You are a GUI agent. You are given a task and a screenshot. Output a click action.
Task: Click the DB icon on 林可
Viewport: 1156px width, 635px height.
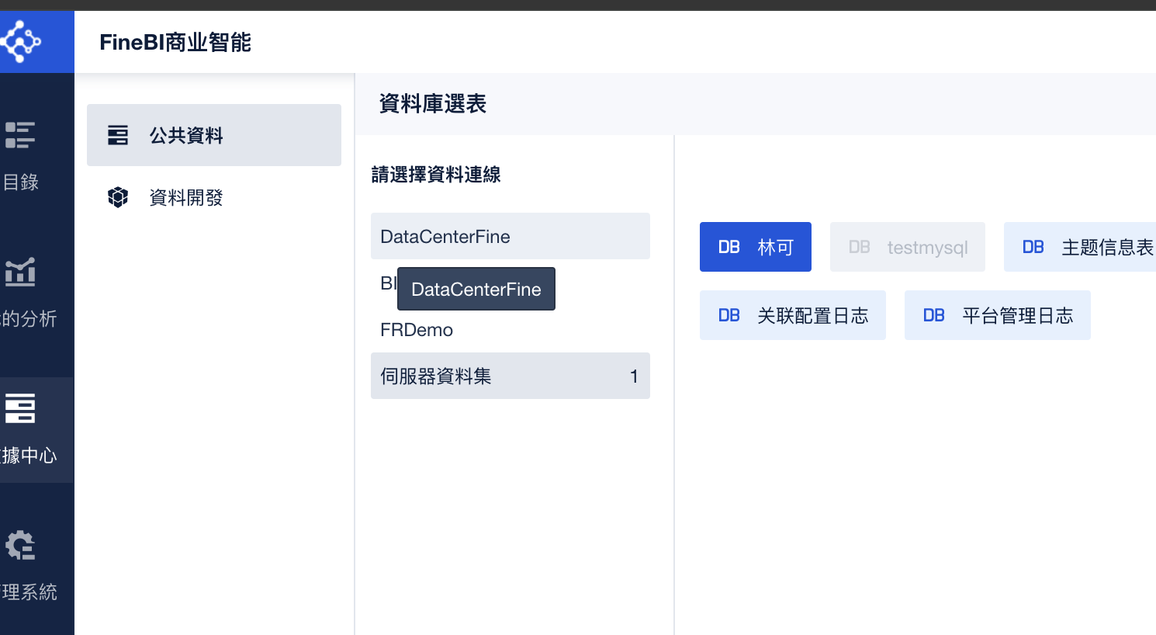point(729,247)
